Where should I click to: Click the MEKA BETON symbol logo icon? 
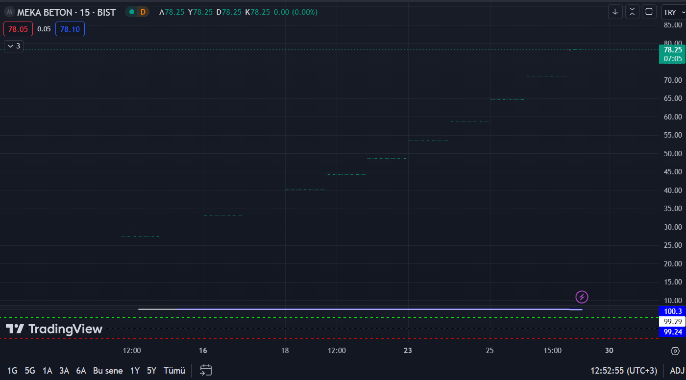click(9, 12)
